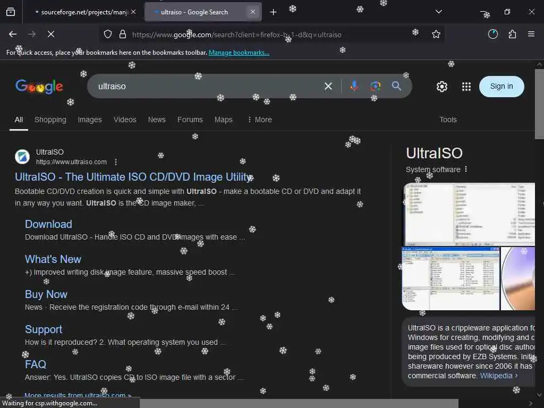Viewport: 544px width, 408px height.
Task: Open the Buy Now sitelink
Action: 46,294
